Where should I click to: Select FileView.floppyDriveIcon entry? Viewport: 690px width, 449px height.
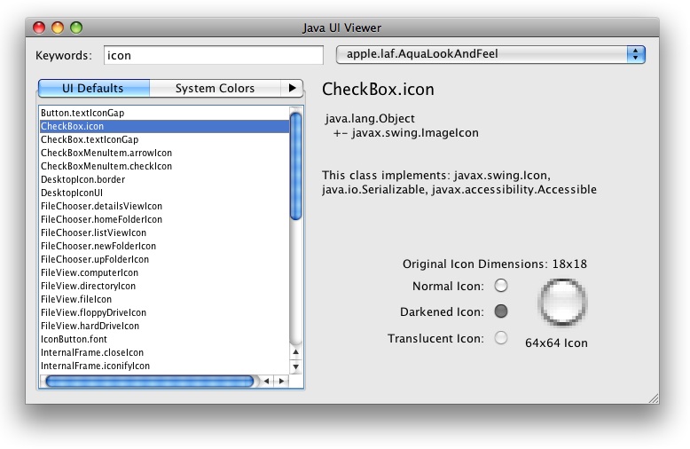[164, 312]
